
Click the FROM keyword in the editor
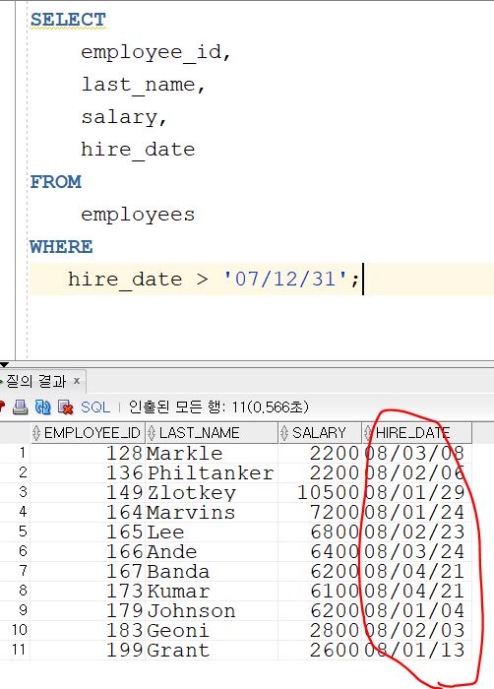coord(56,181)
